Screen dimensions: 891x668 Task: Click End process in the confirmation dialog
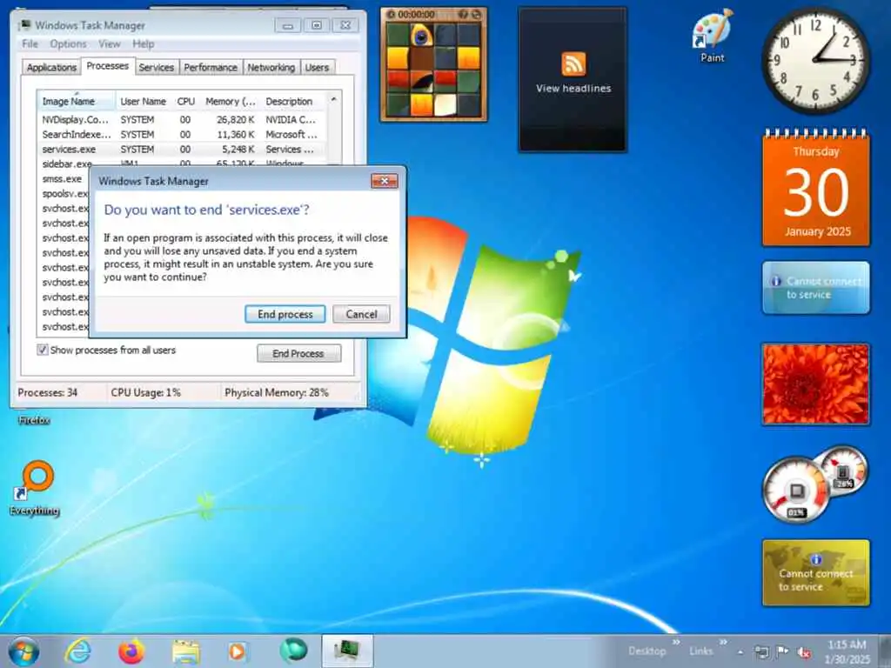pyautogui.click(x=285, y=314)
